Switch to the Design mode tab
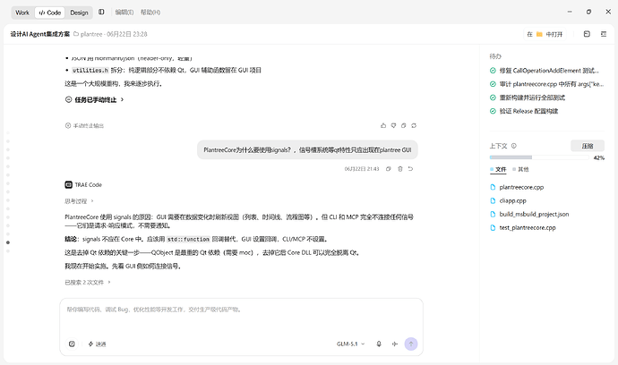 [79, 13]
